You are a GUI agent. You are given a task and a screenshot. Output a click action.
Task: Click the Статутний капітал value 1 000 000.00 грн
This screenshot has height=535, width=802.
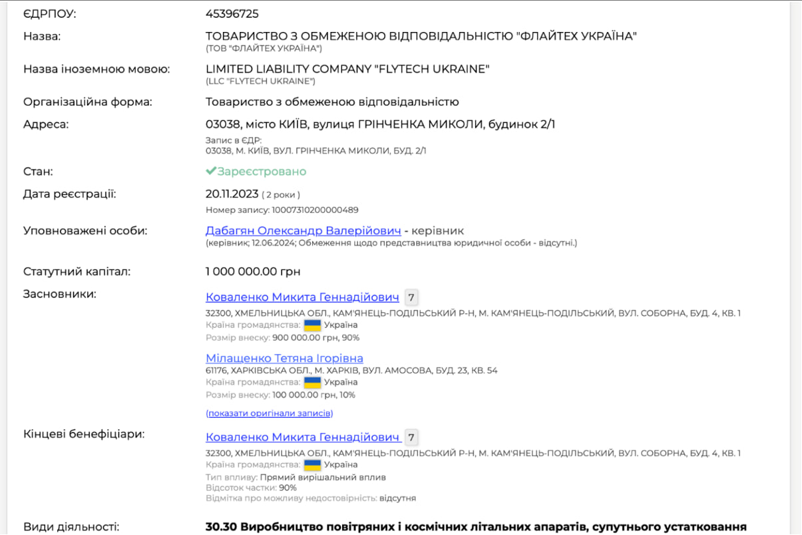(x=253, y=271)
